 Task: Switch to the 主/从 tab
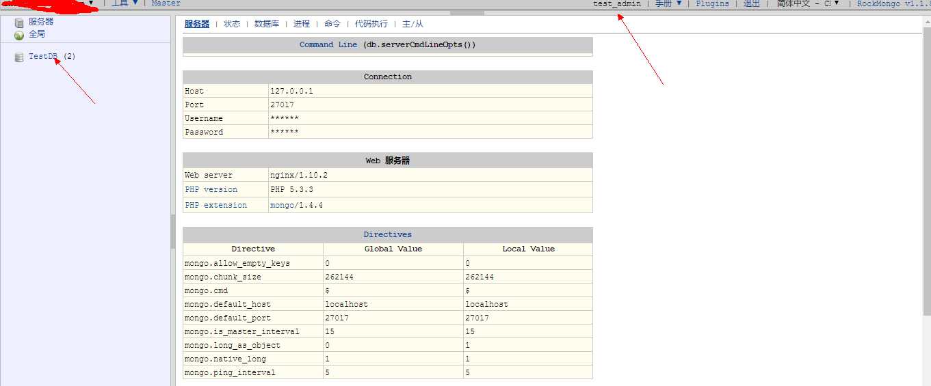(x=412, y=24)
